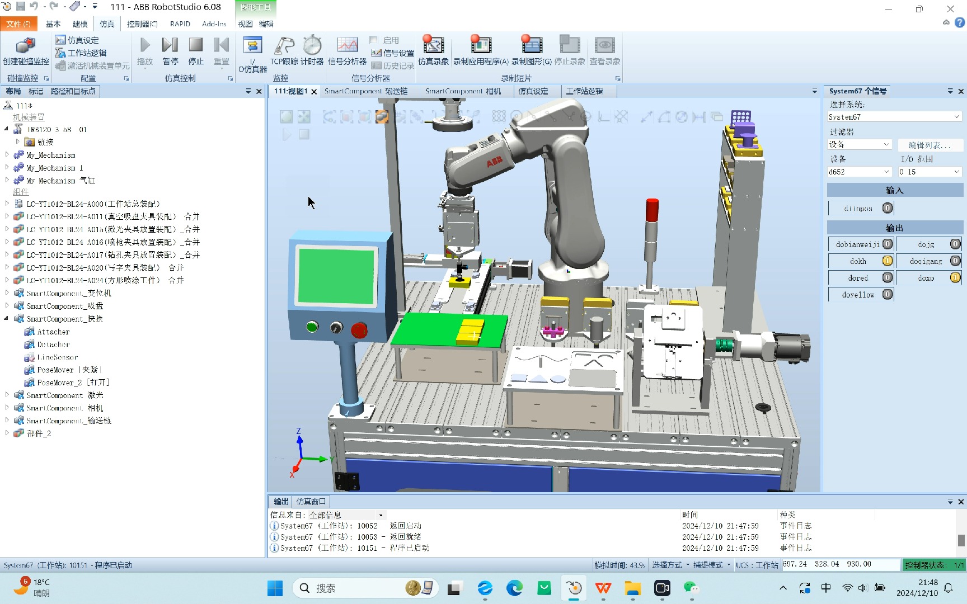
Task: Open the 文件(F) file menu
Action: pyautogui.click(x=18, y=24)
